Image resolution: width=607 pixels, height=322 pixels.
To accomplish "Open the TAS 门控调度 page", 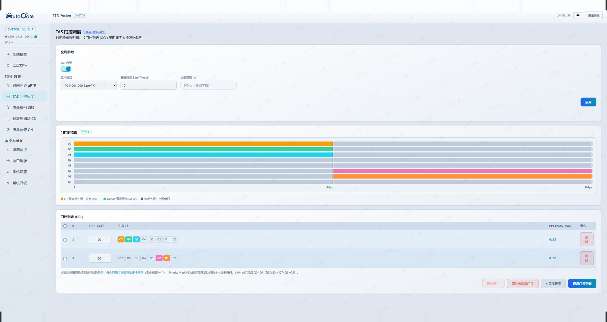I will (x=25, y=97).
